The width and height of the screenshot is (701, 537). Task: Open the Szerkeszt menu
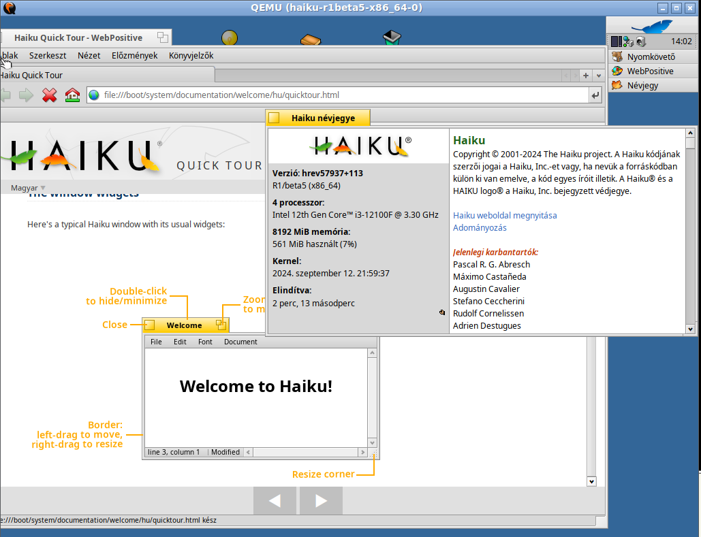tap(48, 55)
